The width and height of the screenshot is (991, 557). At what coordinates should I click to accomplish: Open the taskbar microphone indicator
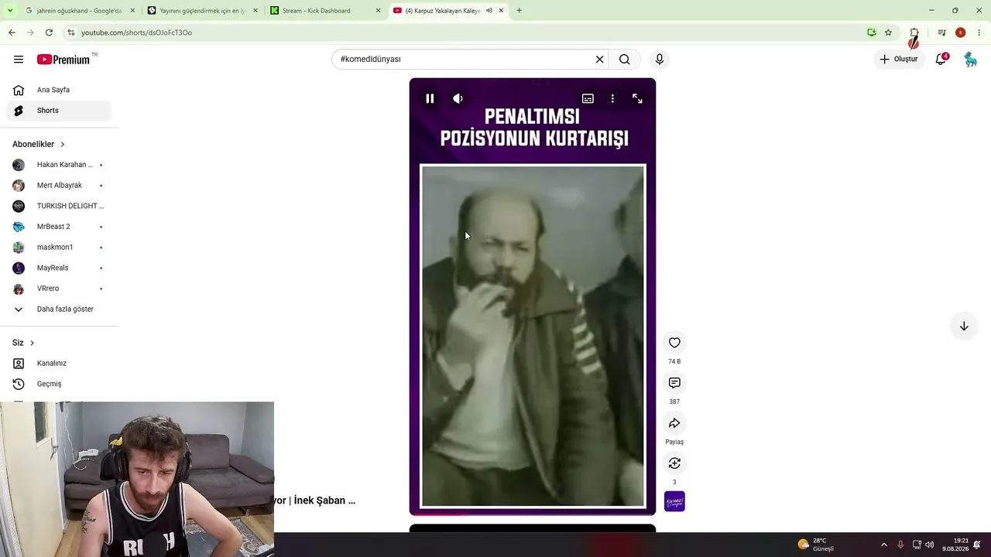coord(900,545)
